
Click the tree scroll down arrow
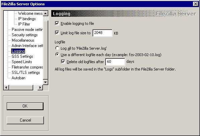pyautogui.click(x=46, y=82)
